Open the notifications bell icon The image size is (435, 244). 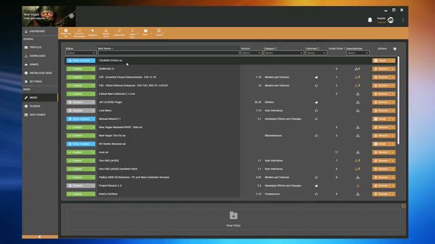click(370, 20)
